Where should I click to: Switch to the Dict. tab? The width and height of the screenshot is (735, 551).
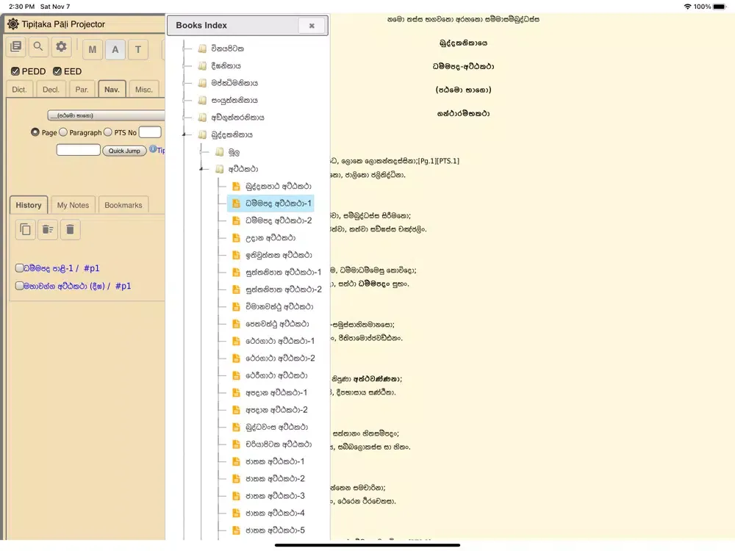19,89
